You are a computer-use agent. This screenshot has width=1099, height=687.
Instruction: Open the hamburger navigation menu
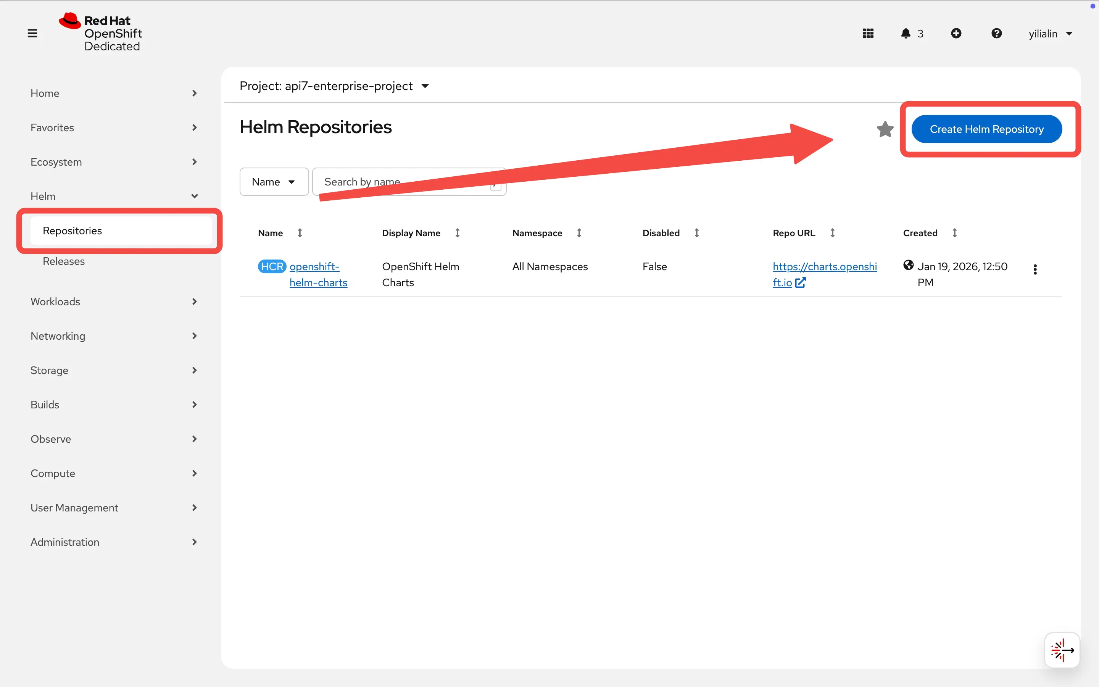[x=32, y=33]
